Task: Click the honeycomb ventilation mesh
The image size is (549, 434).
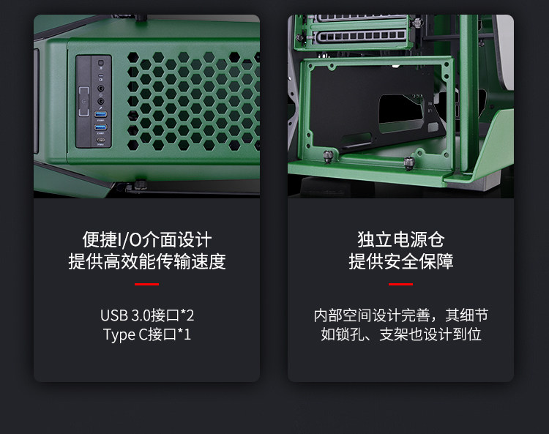Action: (193, 101)
